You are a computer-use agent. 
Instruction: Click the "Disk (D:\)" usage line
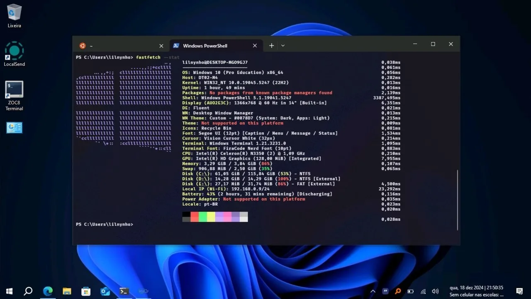coord(261,178)
